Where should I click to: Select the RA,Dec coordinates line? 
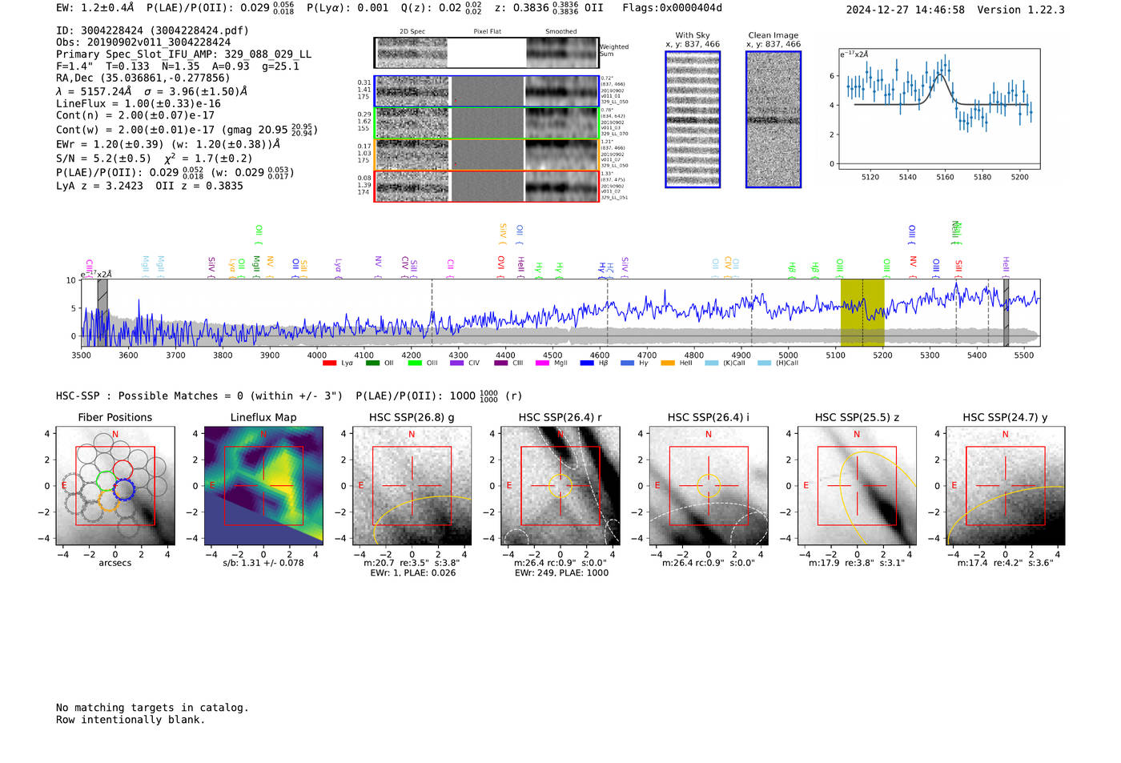pos(143,78)
